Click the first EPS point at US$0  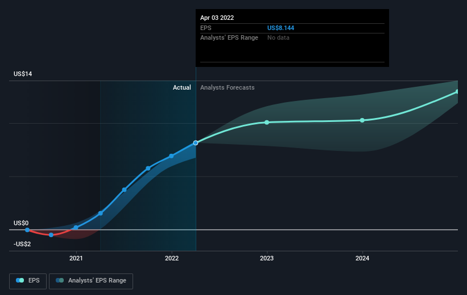tap(27, 230)
